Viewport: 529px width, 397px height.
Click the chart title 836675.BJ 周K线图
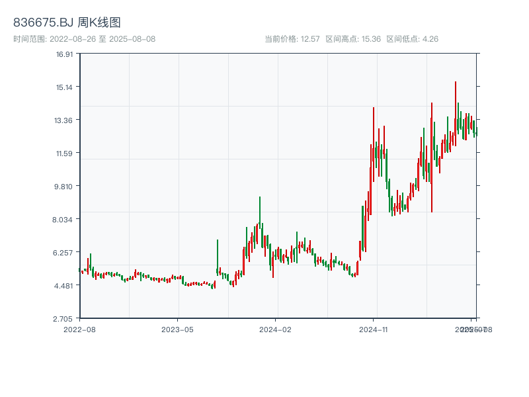[x=67, y=22]
